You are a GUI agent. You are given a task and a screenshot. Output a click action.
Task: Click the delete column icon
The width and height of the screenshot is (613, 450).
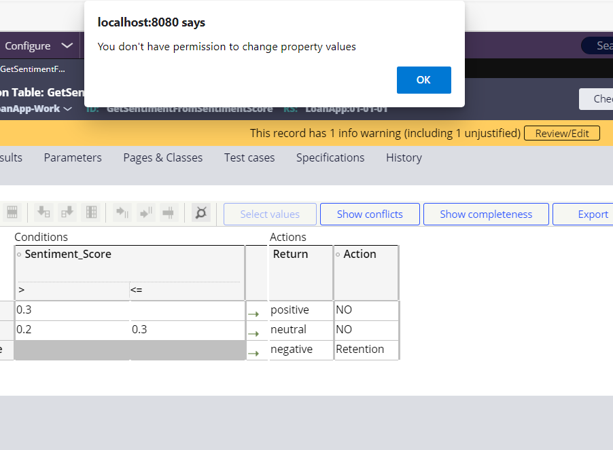coord(168,213)
